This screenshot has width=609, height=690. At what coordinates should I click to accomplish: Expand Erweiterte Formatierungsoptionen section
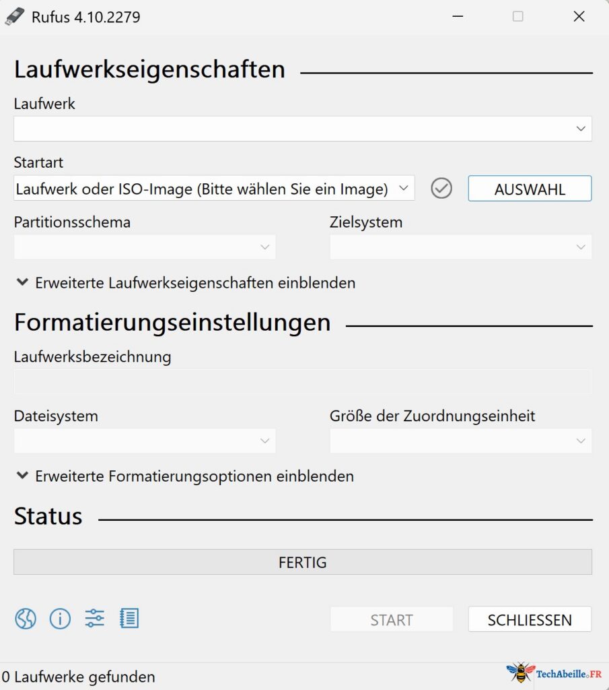point(183,476)
